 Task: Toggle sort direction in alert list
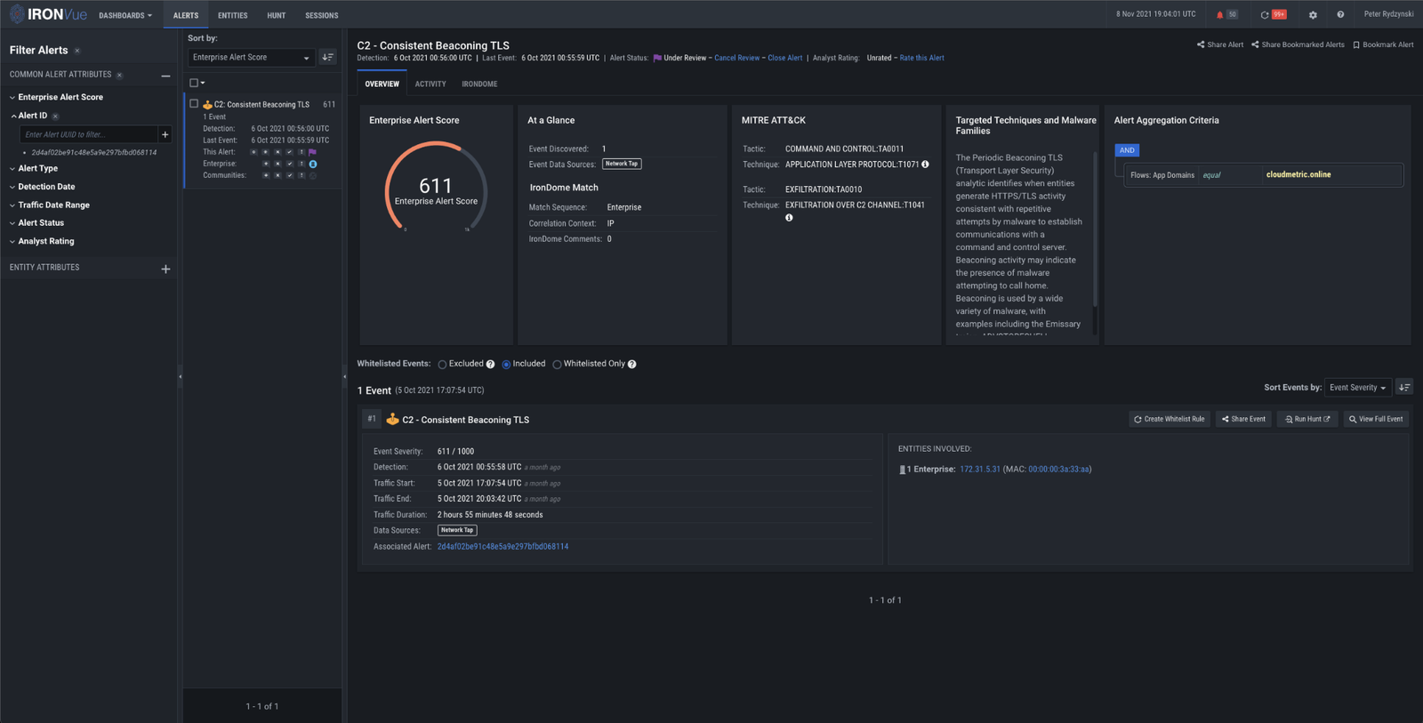328,57
